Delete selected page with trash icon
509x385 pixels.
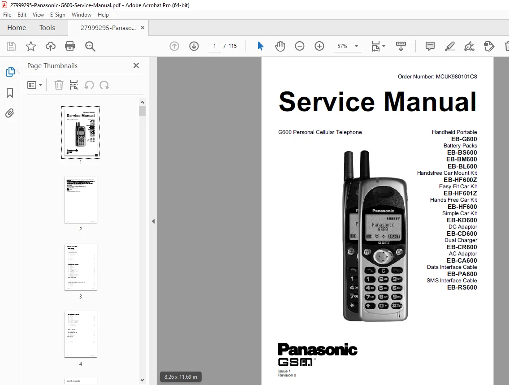pos(59,85)
